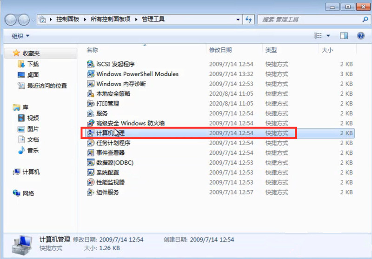Select 最近访问的位置 in the navigation pane
Image resolution: width=372 pixels, height=259 pixels.
click(x=47, y=86)
